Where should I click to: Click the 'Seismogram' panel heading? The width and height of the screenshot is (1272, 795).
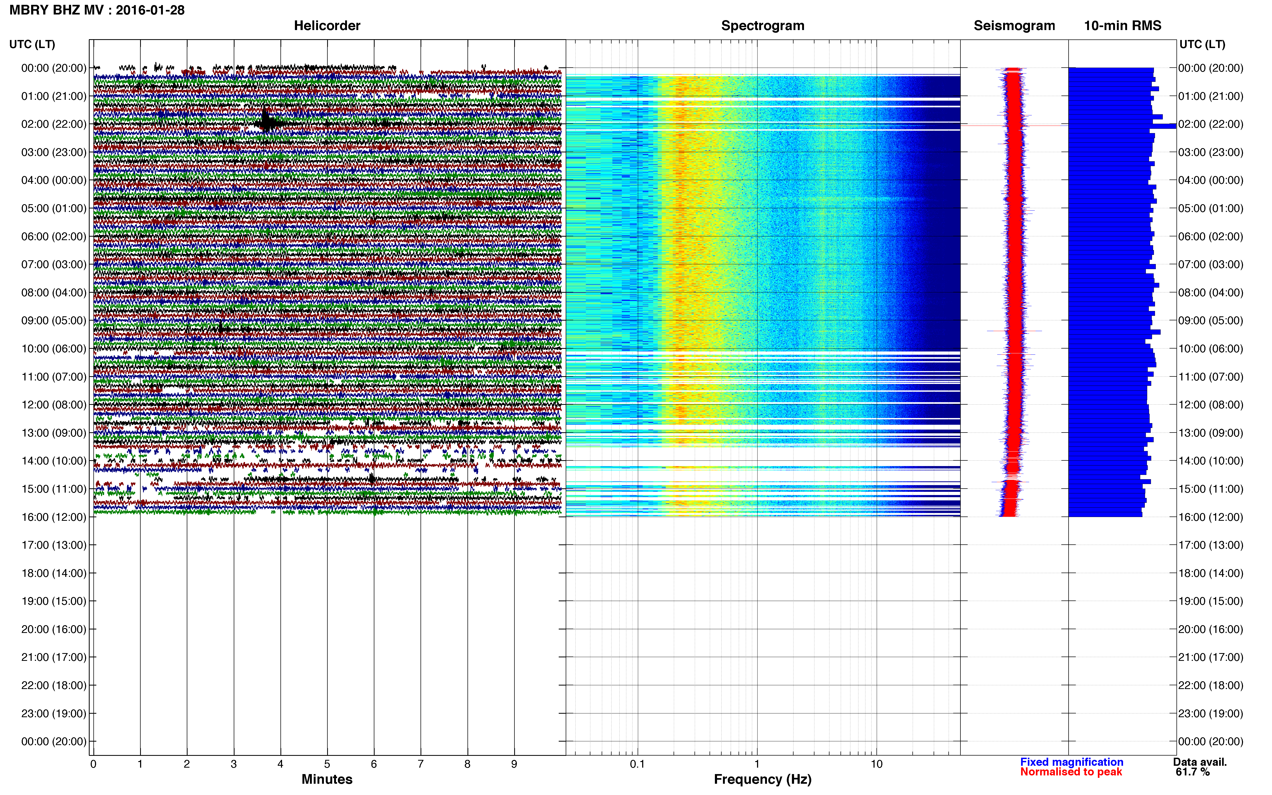[1014, 26]
